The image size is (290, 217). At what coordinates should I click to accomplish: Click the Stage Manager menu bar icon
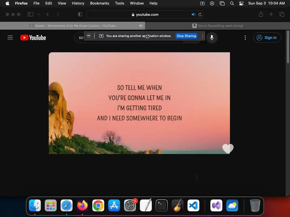tap(222, 3)
